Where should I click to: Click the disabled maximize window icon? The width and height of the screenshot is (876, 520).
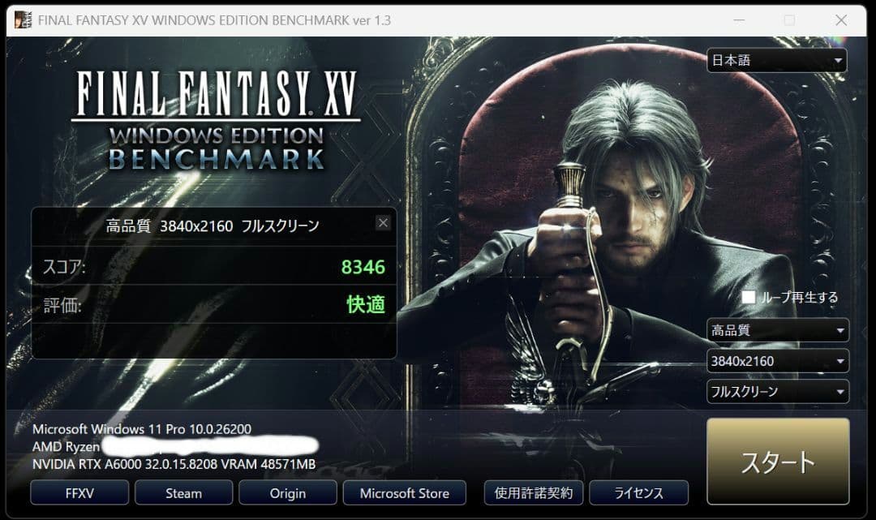[789, 20]
